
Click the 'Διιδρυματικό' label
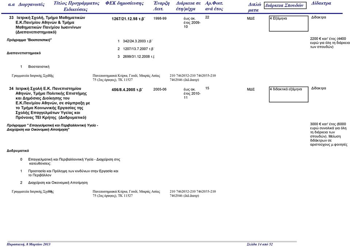pyautogui.click(x=18, y=151)
